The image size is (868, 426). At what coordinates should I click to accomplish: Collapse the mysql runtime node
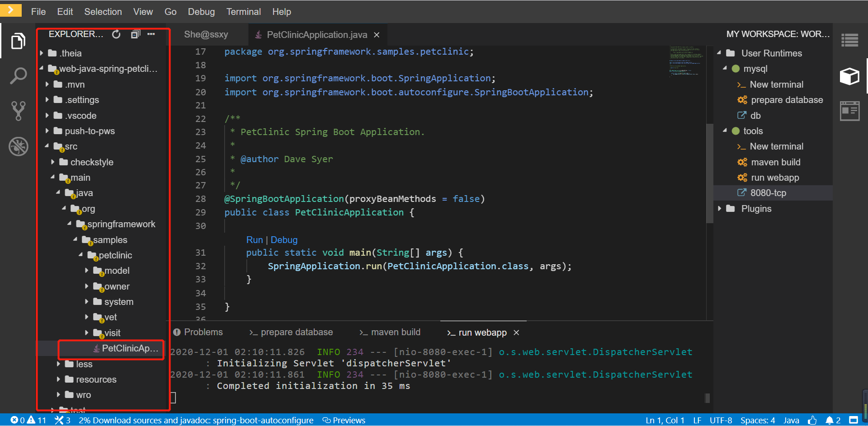[x=725, y=68]
